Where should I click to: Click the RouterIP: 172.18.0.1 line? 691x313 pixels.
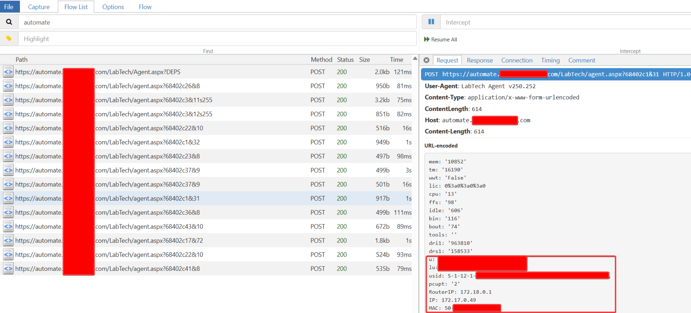point(460,292)
